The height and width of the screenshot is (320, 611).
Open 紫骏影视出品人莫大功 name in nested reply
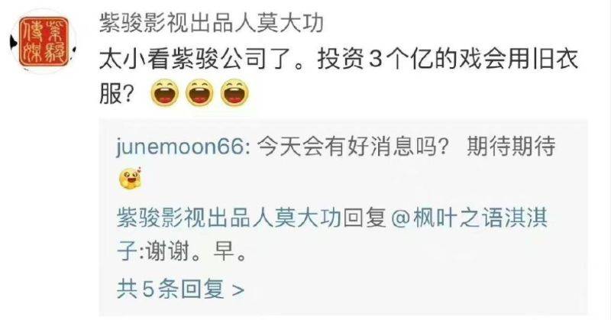pos(230,218)
